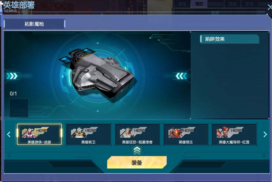Select the panda hero 英雄铁卫

pyautogui.click(x=88, y=134)
